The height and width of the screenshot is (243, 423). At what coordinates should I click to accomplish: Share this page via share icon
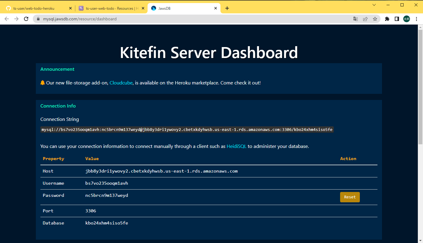pos(365,19)
